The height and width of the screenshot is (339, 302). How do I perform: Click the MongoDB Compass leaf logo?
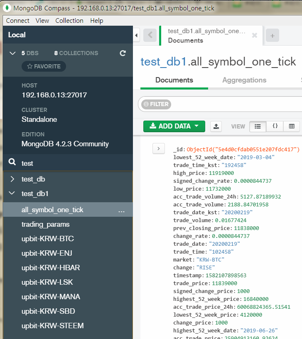coord(7,8)
